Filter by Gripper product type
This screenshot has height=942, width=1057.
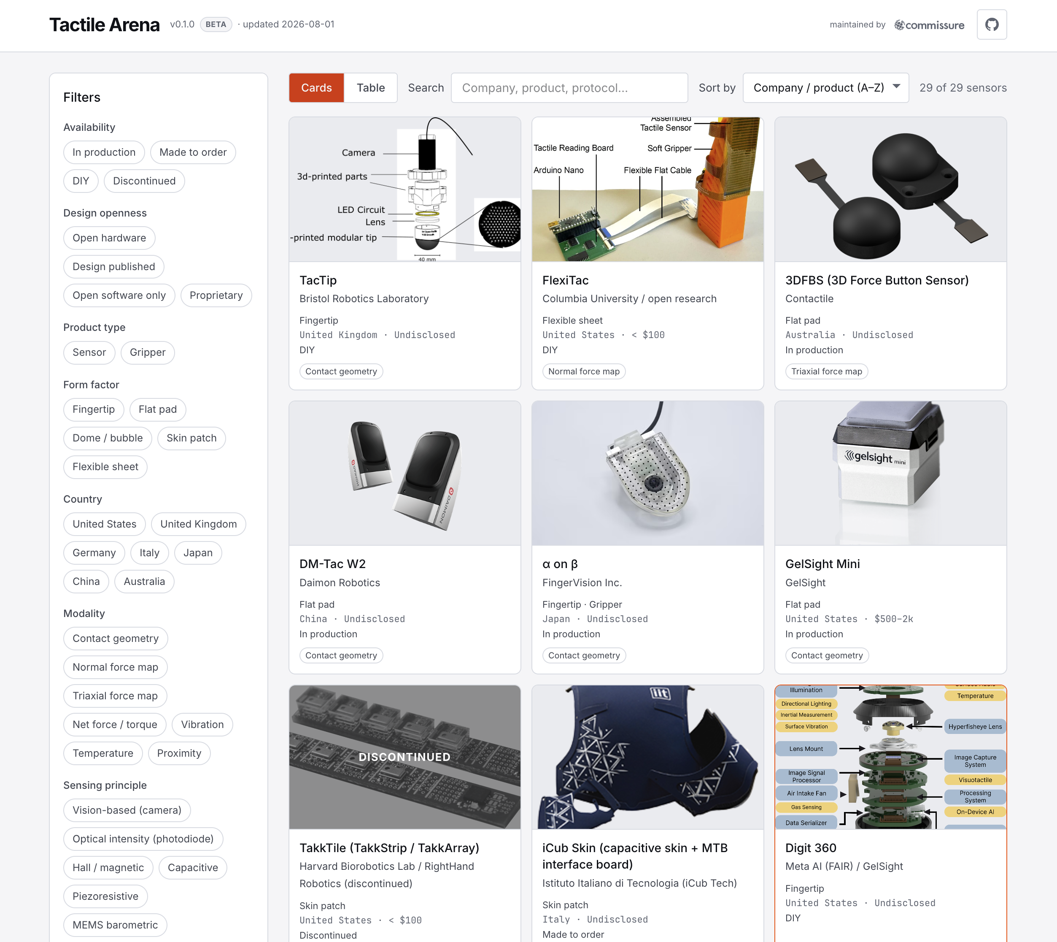pos(148,352)
